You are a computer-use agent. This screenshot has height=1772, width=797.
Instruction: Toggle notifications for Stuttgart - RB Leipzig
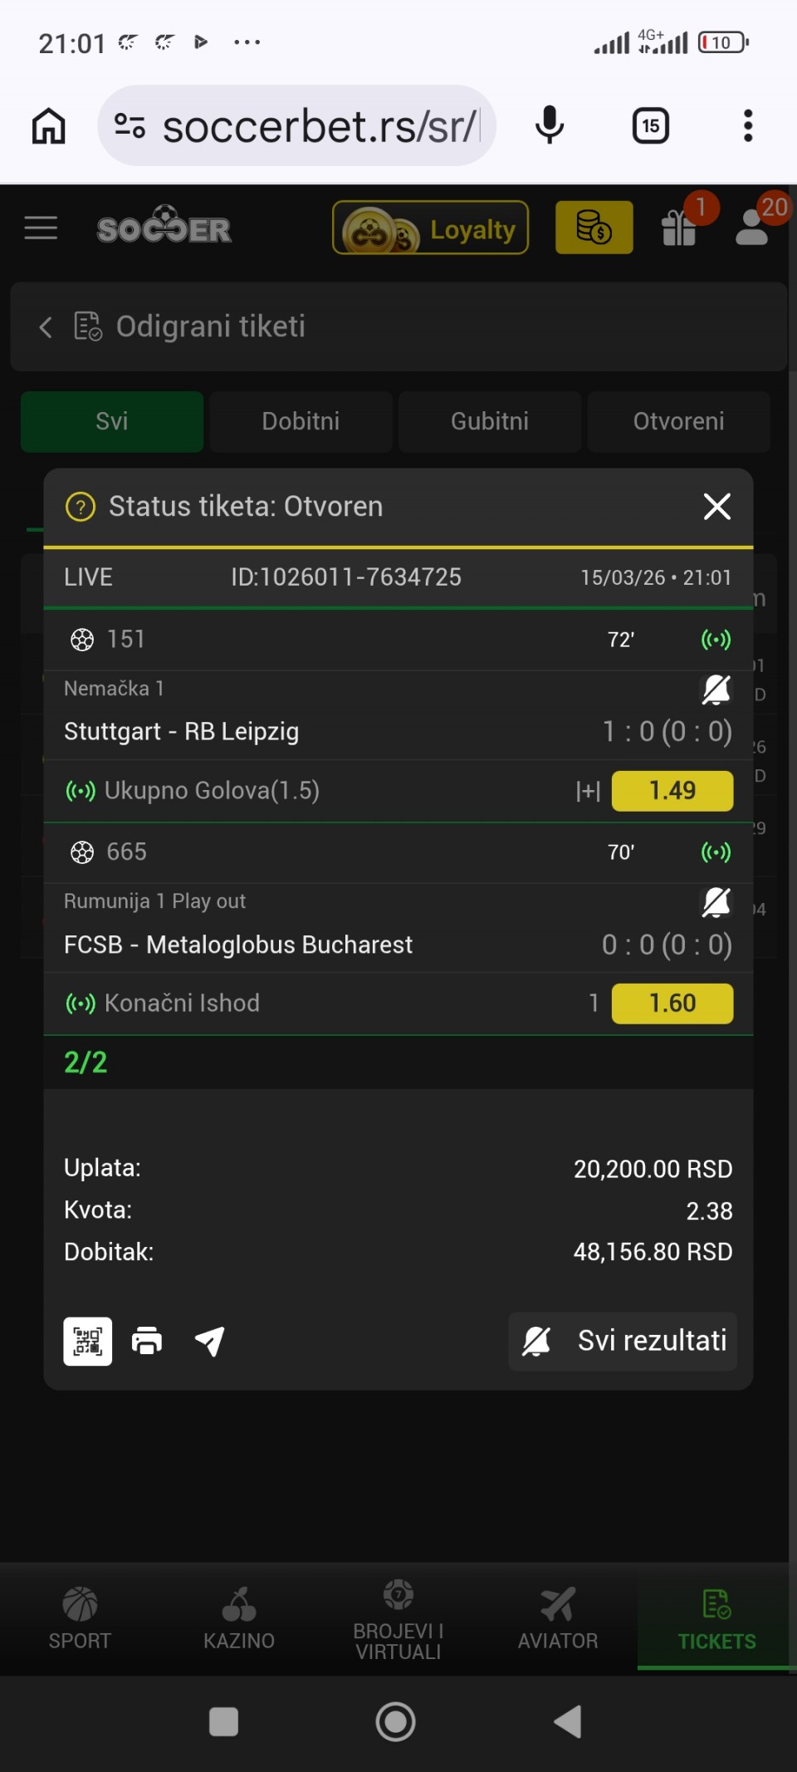(716, 689)
